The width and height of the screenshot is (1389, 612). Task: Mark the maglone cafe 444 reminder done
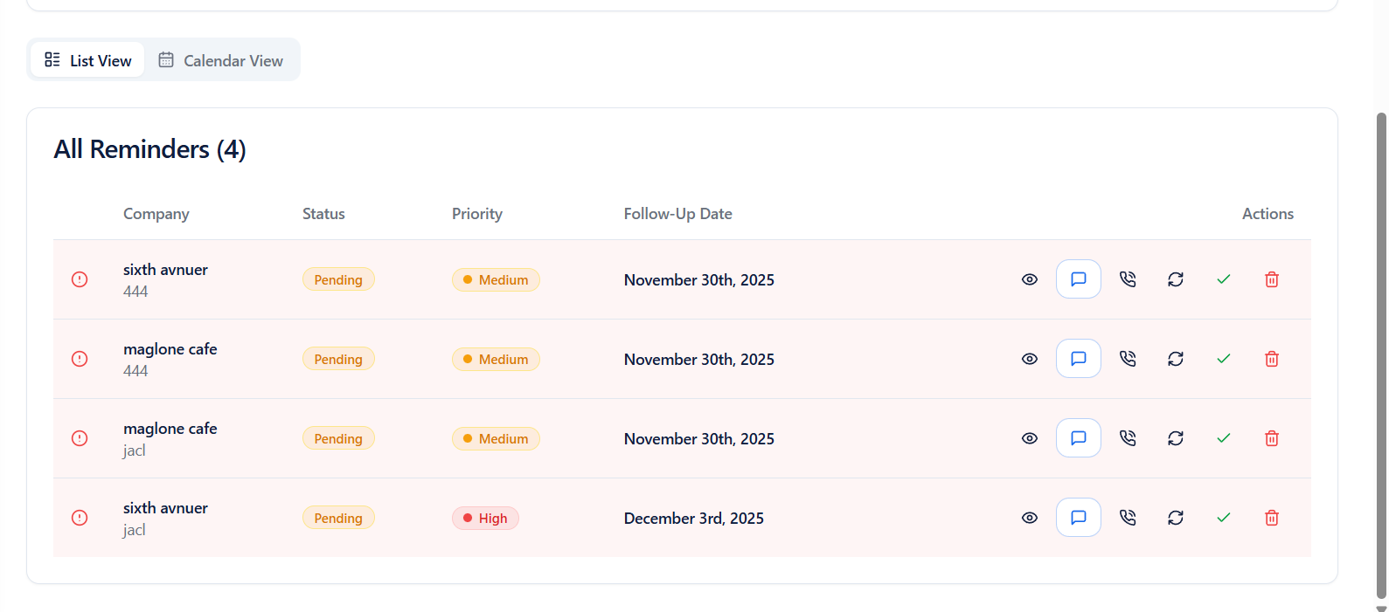click(1223, 358)
